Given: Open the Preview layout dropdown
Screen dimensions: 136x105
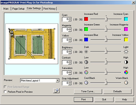Looking at the screenshot, I should [x=57, y=80].
